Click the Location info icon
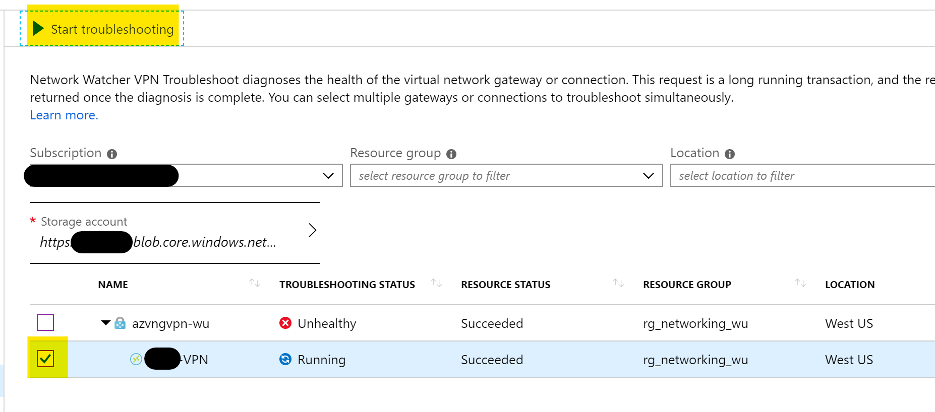 tap(730, 154)
